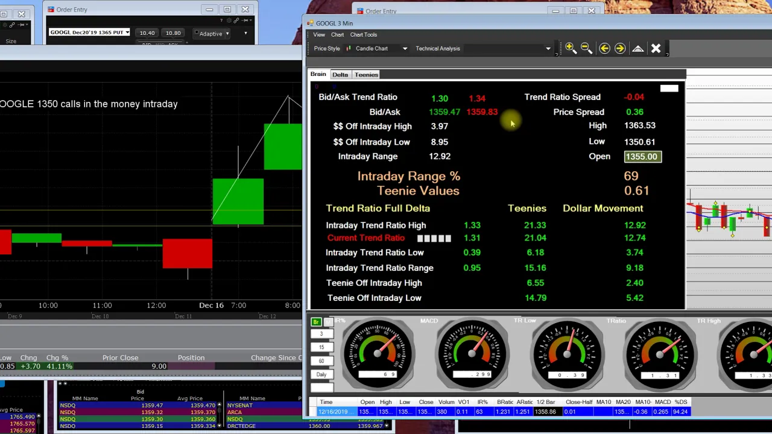
Task: Click the highlighted Open value 1355.00
Action: [643, 157]
